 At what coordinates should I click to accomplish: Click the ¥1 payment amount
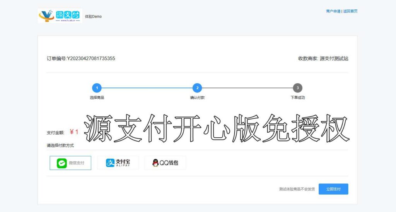74,132
